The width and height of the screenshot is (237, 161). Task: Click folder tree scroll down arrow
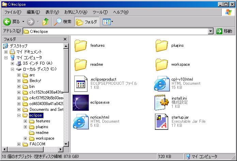66,144
